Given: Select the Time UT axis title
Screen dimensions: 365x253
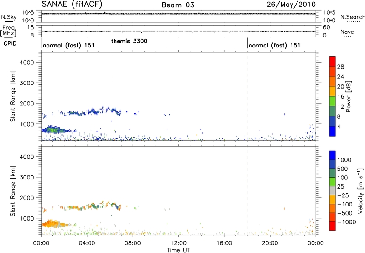Looking at the screenshot, I should (x=178, y=250).
